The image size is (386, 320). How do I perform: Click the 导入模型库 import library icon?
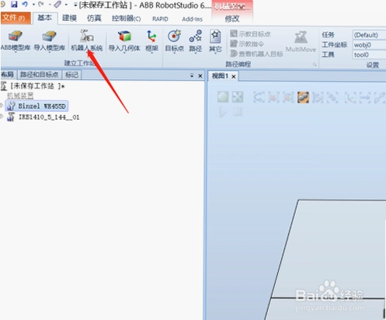coord(49,40)
